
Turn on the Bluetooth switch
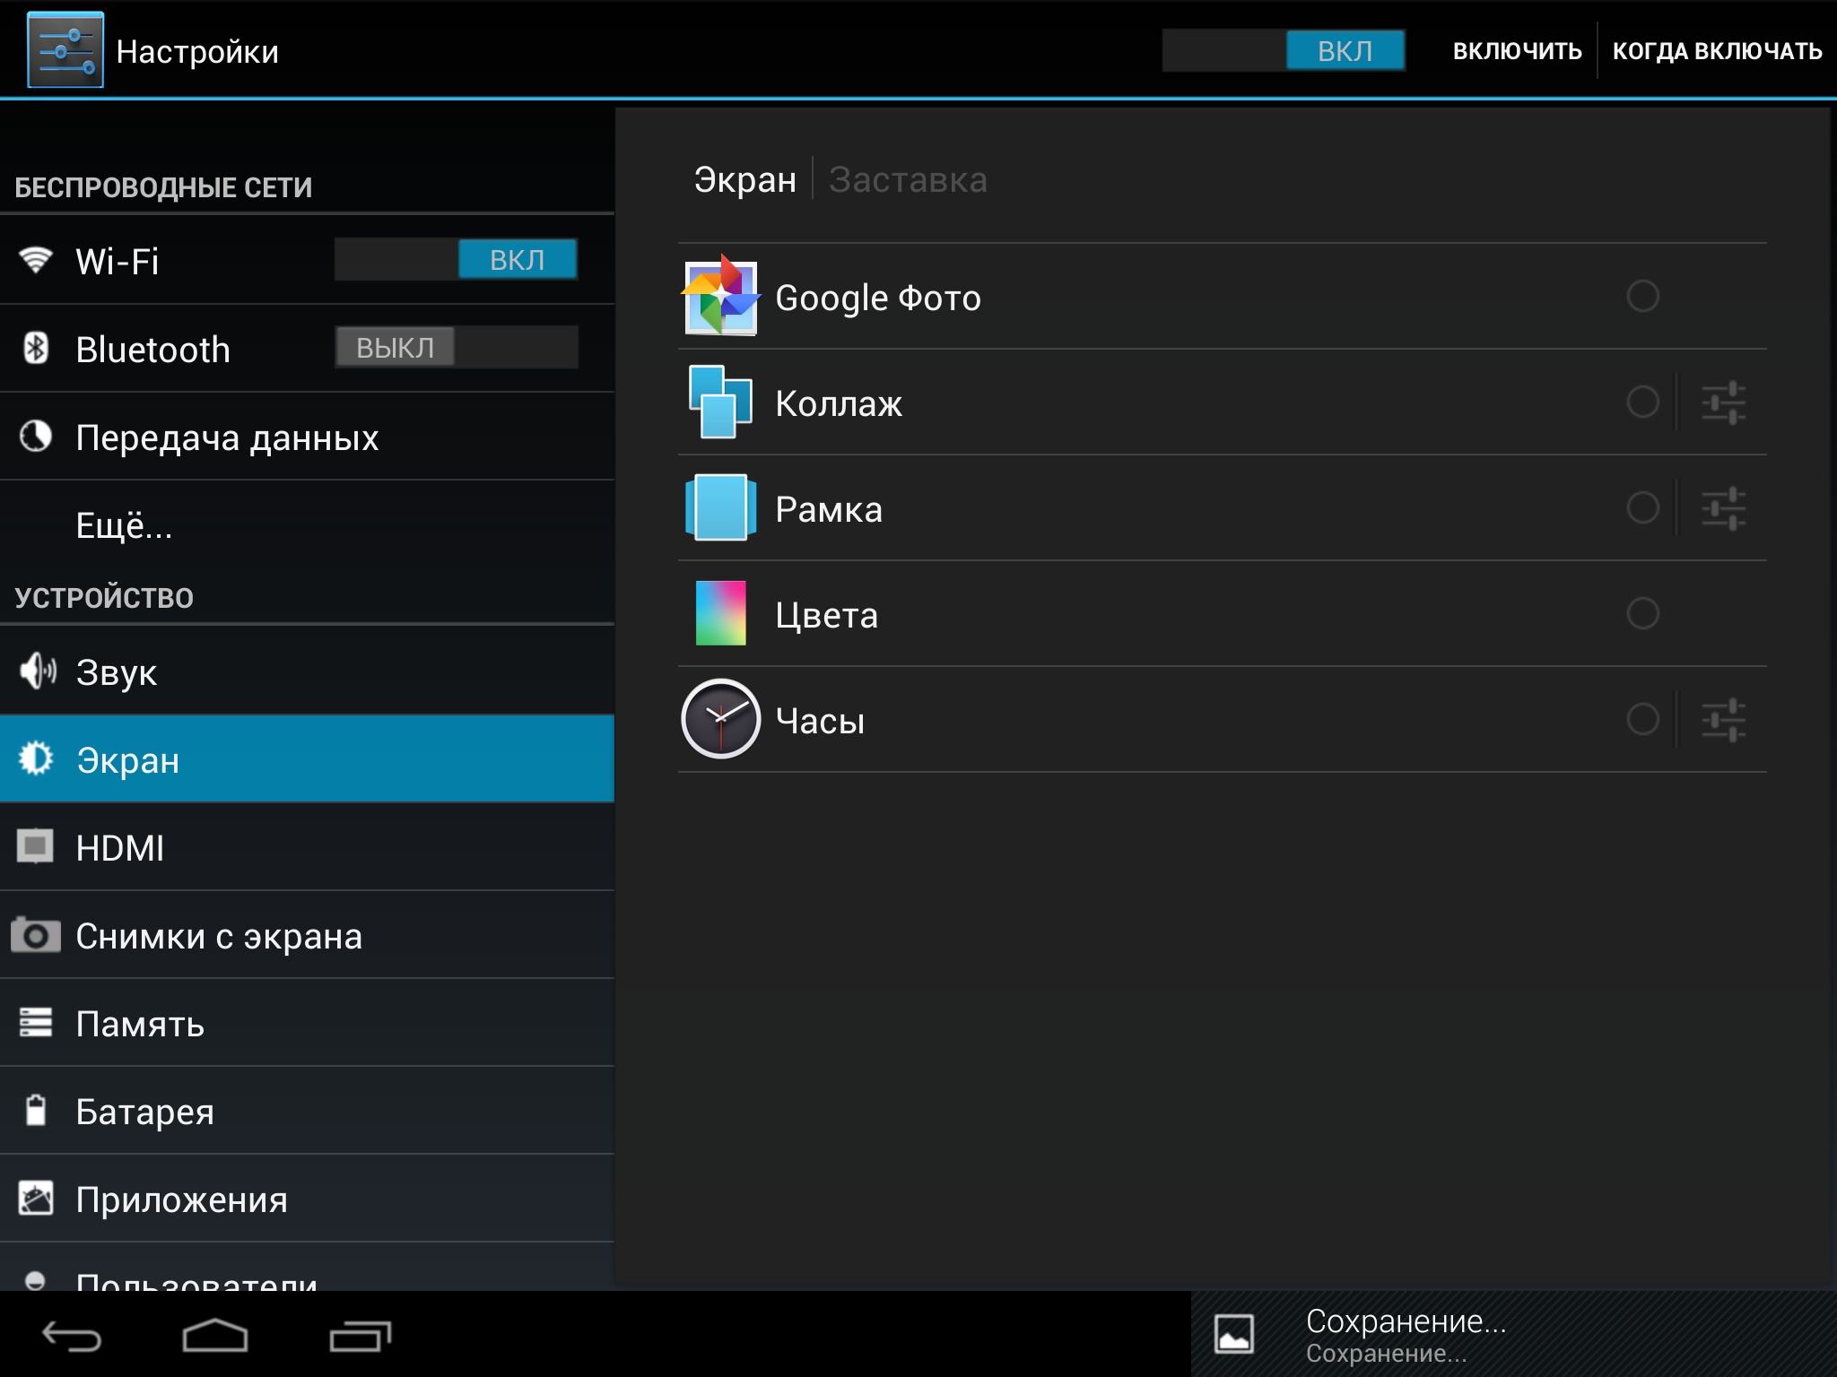pos(456,348)
